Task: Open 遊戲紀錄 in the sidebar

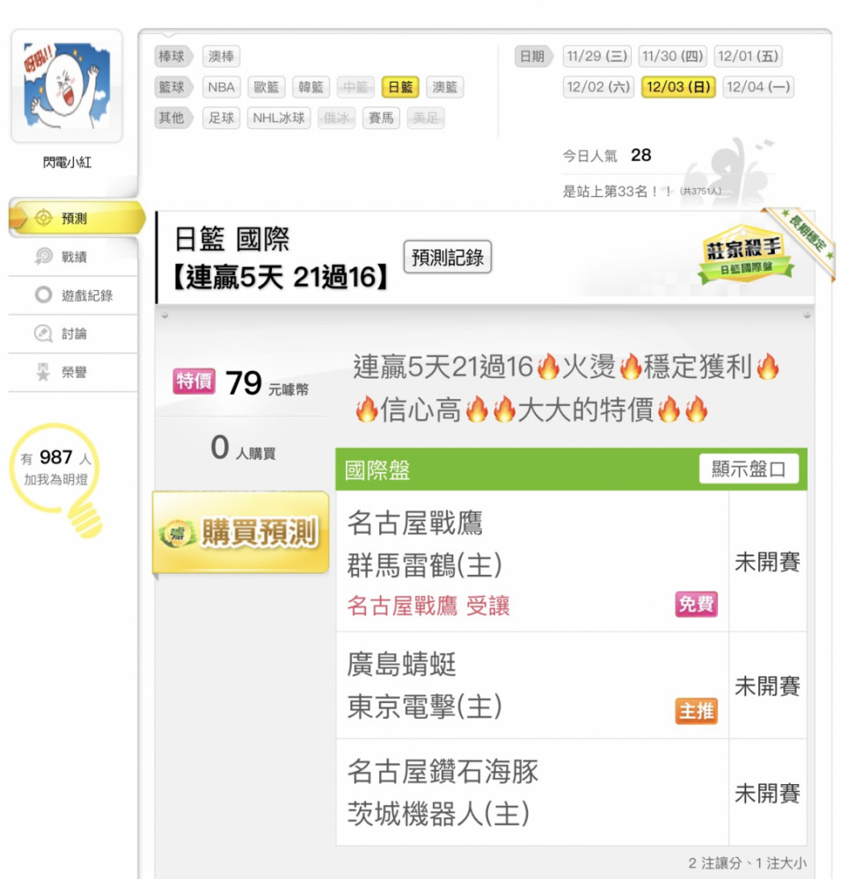Action: point(73,295)
